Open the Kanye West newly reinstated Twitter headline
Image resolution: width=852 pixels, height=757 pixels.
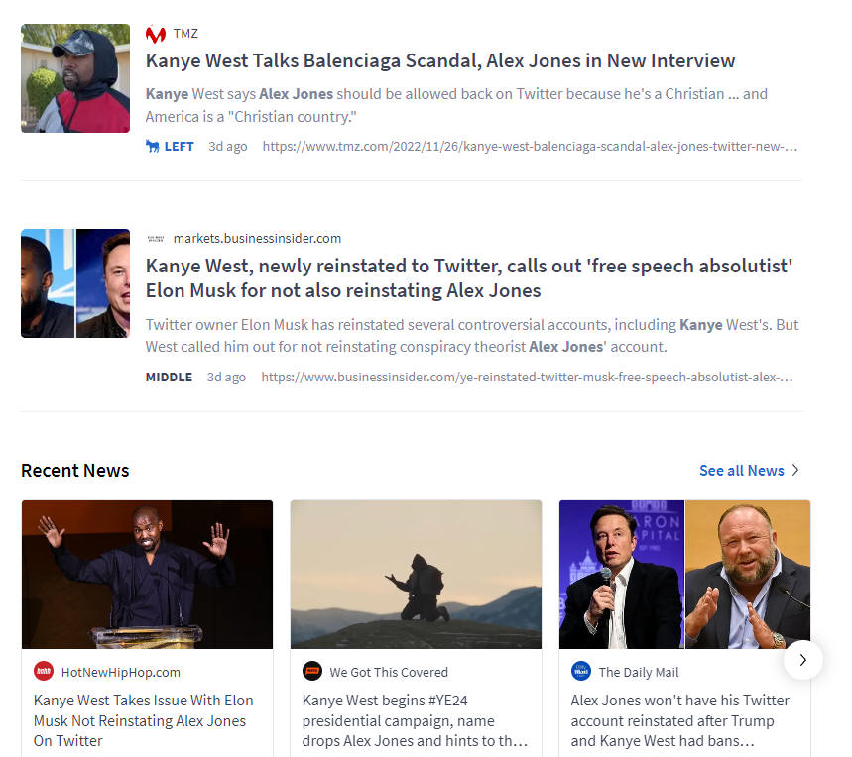coord(469,278)
